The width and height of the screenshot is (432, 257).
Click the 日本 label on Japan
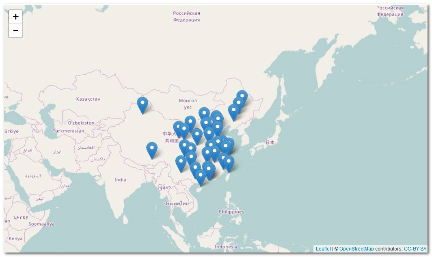[270, 143]
